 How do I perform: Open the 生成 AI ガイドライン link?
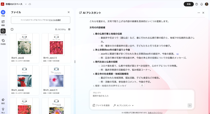coord(155,113)
